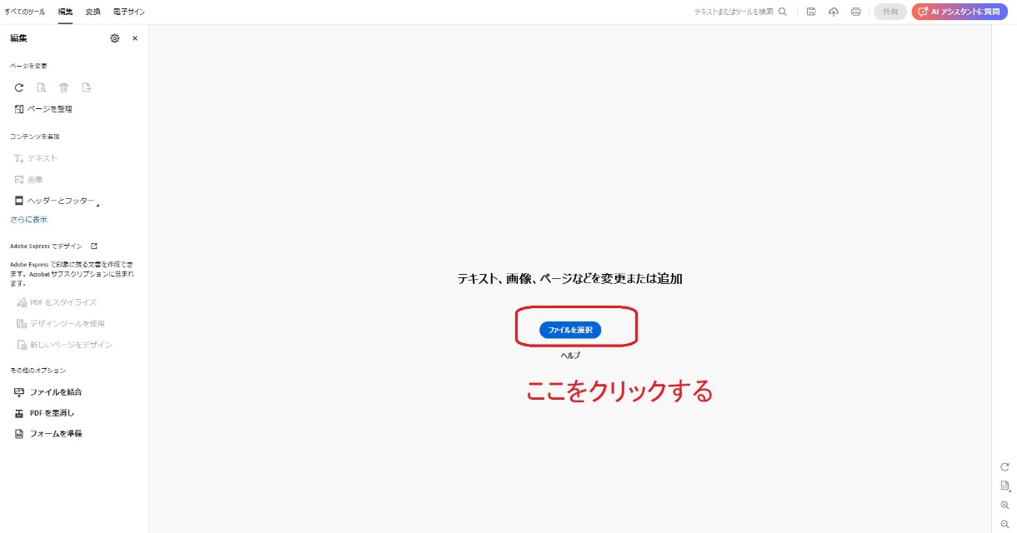Click the tool search field
This screenshot has width=1017, height=533.
(732, 12)
